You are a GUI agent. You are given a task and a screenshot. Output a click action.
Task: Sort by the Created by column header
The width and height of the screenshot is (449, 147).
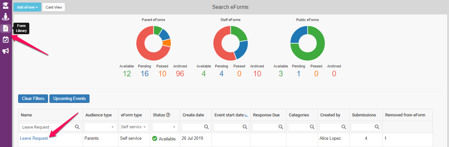tap(330, 115)
